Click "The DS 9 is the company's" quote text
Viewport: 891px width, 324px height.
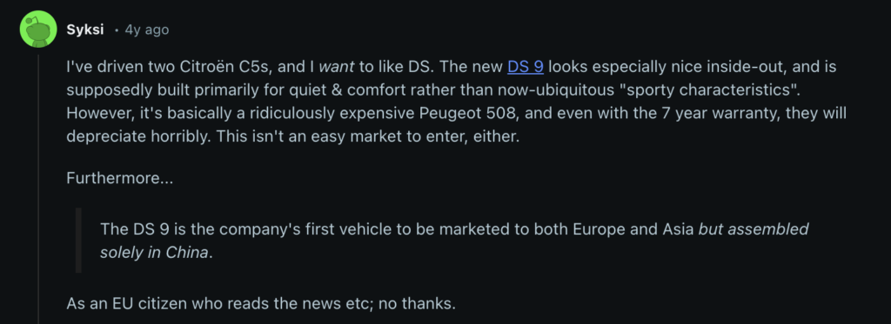tap(189, 229)
